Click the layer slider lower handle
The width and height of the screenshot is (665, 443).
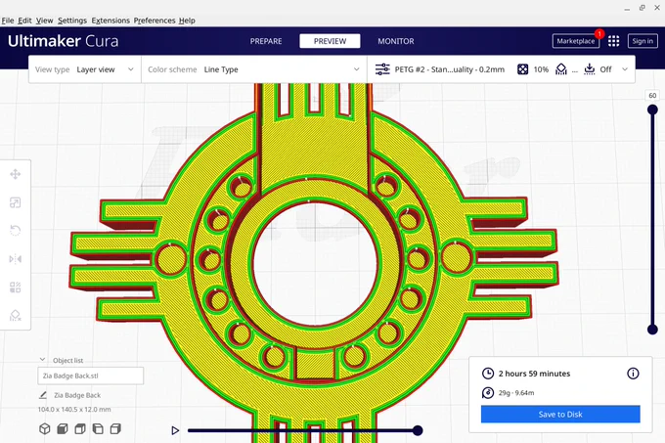click(652, 329)
